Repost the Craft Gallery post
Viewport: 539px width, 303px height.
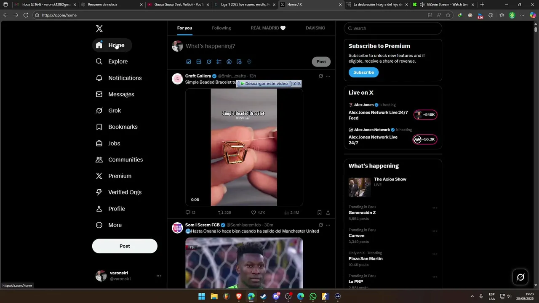tap(224, 213)
